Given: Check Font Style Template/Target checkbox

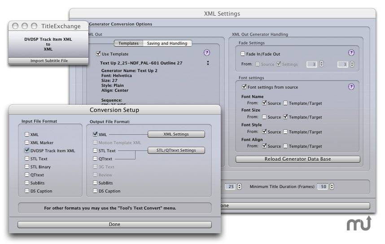Looking at the screenshot, I should [x=285, y=132].
